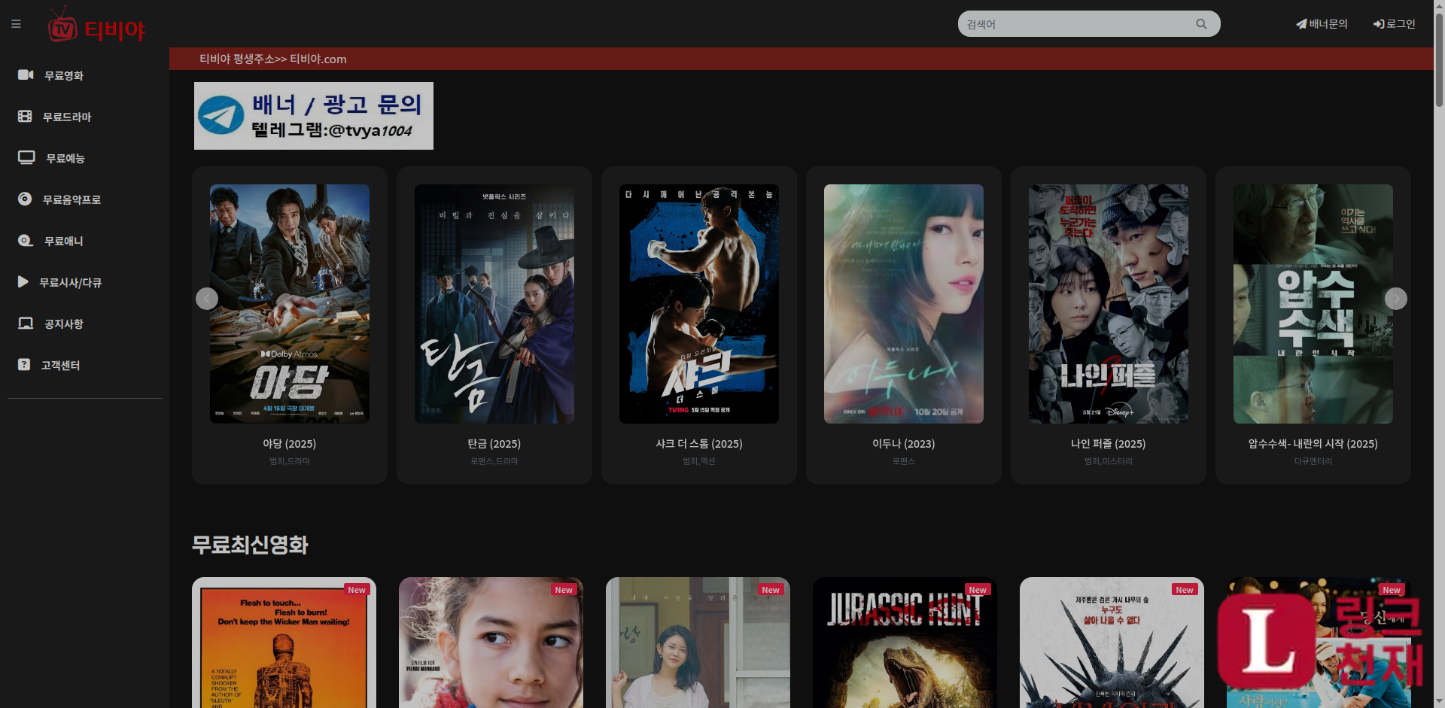Toggle the hamburger sidebar menu
1445x708 pixels.
[16, 24]
